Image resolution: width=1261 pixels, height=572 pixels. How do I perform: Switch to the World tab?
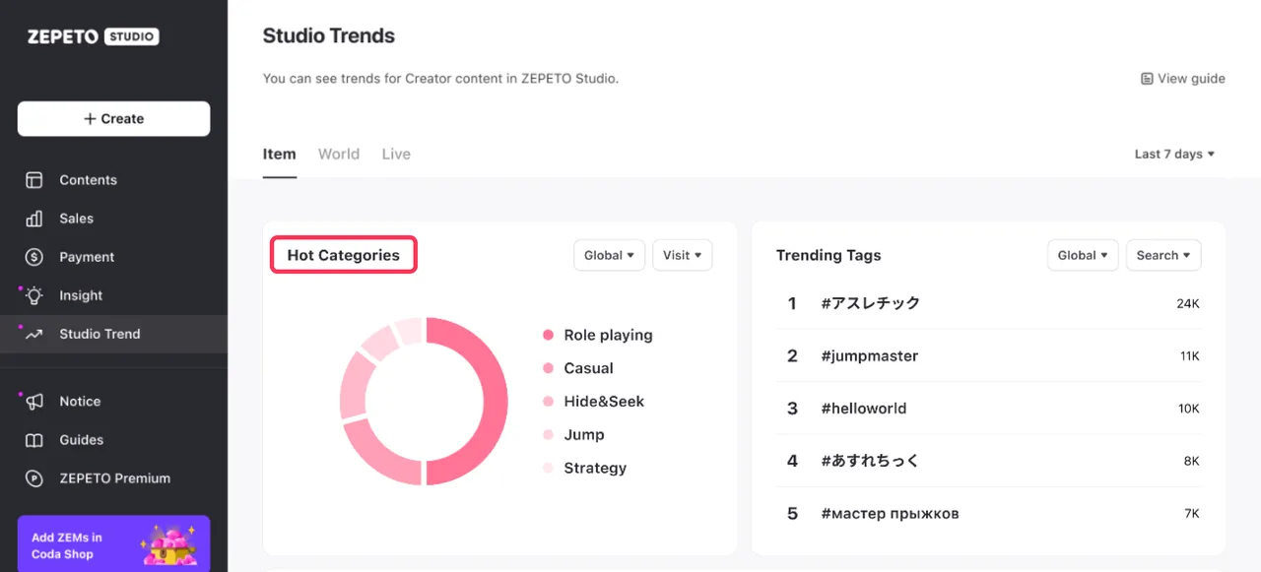pyautogui.click(x=339, y=154)
